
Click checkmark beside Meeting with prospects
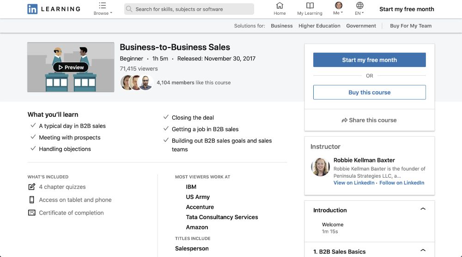33,137
